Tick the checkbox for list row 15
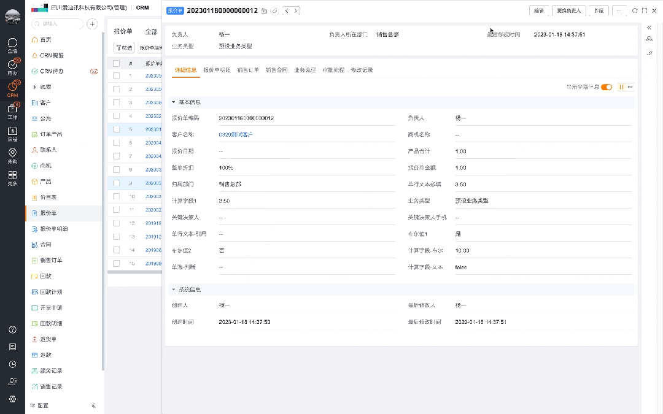Image resolution: width=663 pixels, height=414 pixels. click(x=116, y=264)
